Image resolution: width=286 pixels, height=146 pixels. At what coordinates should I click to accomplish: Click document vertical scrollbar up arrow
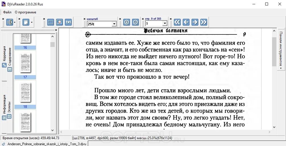274,31
